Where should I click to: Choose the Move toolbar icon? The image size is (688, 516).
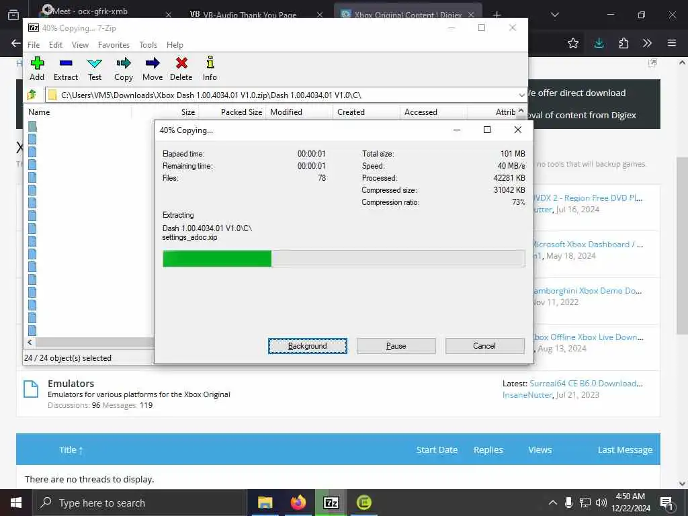153,69
